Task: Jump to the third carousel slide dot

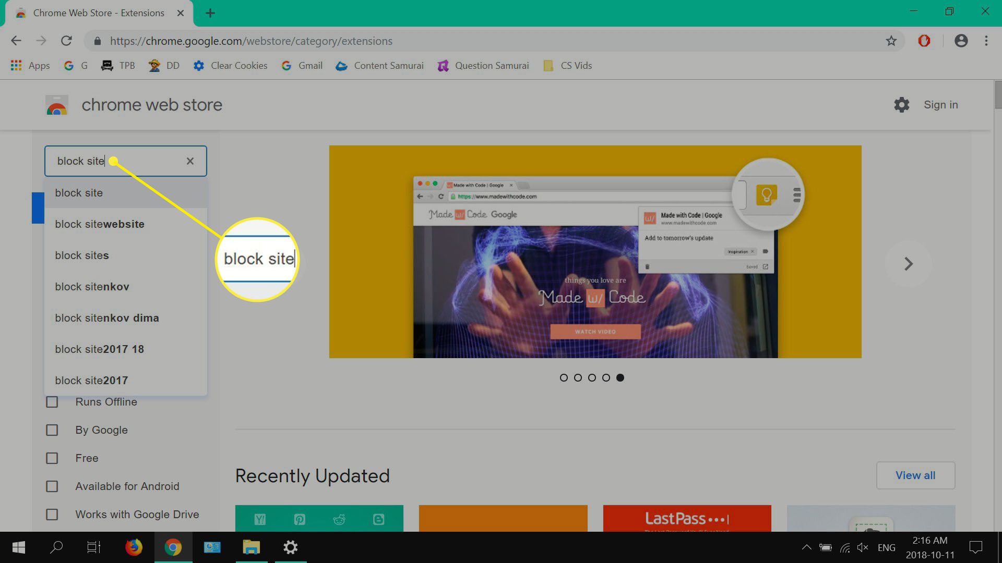Action: [592, 377]
